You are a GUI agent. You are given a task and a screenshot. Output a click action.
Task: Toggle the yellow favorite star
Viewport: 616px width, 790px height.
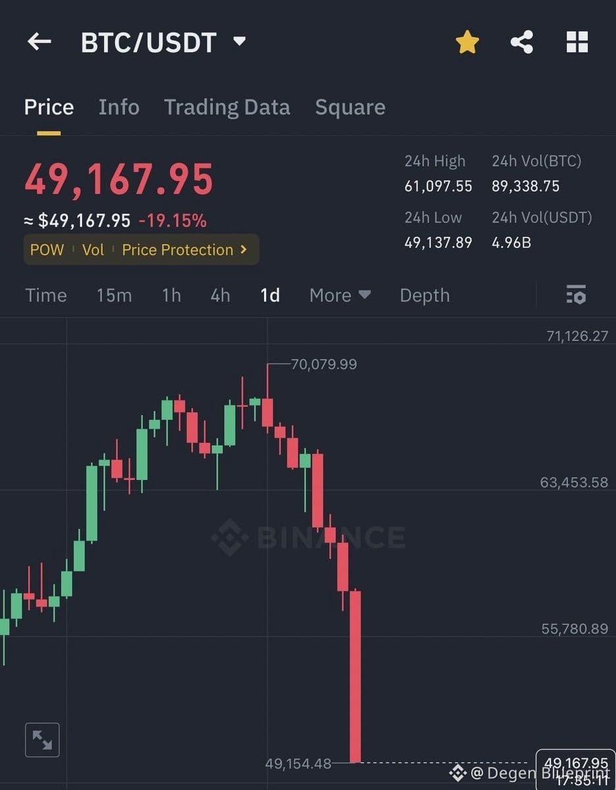467,43
